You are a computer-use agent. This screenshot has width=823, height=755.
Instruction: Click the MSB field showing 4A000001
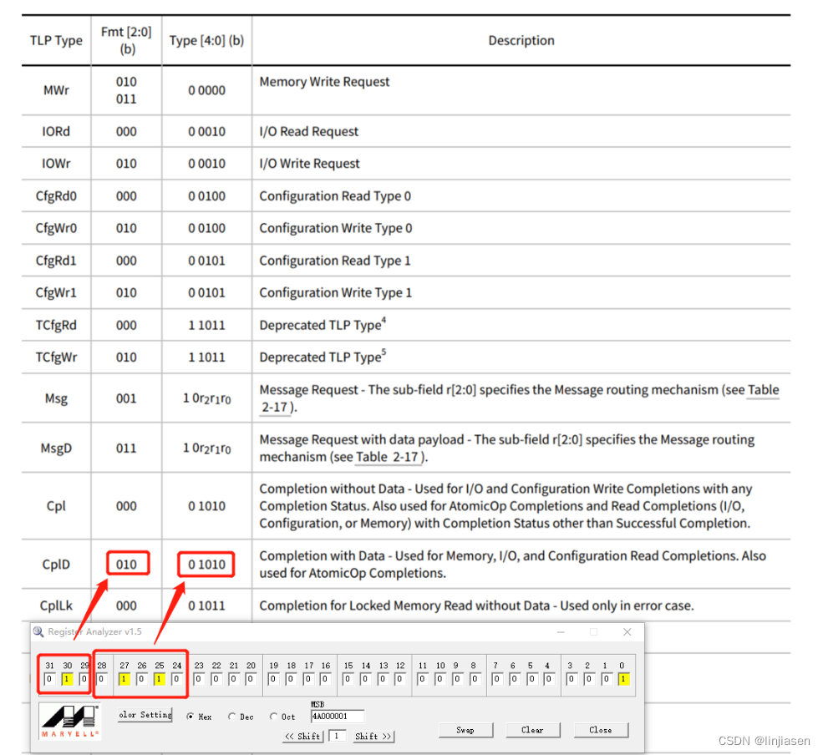336,716
